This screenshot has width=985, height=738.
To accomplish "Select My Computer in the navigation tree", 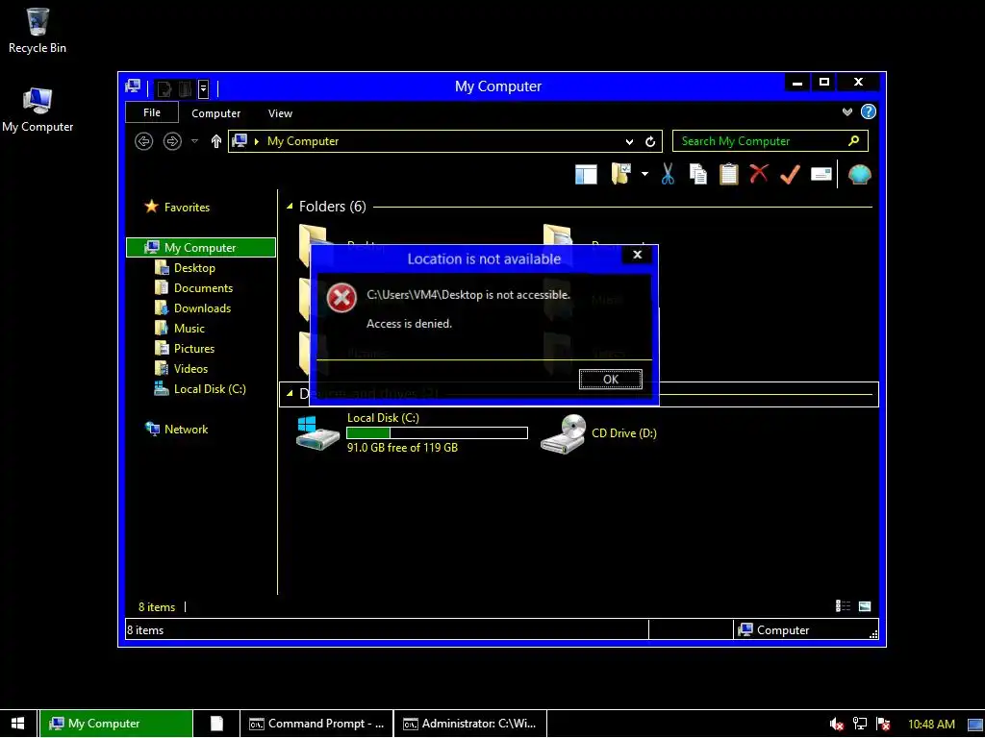I will [x=201, y=247].
